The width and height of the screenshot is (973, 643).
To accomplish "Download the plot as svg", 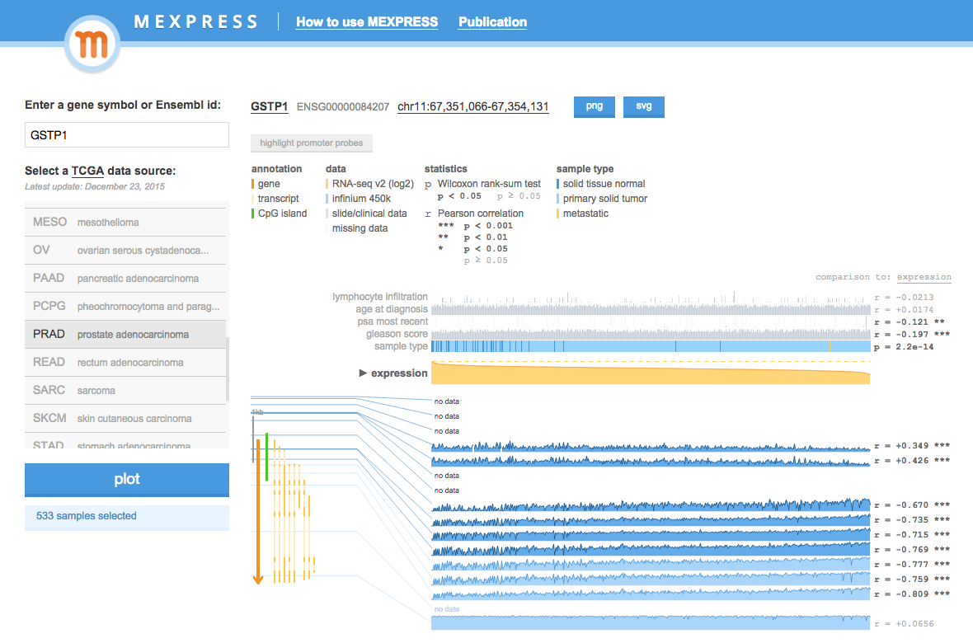I will [643, 106].
